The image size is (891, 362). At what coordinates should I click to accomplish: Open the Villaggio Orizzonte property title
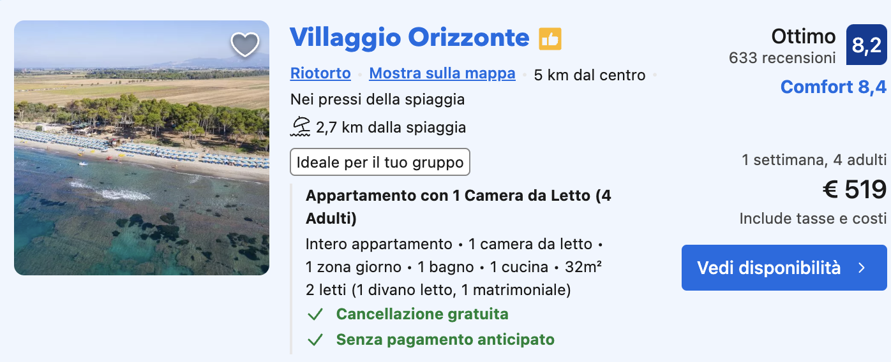[410, 38]
